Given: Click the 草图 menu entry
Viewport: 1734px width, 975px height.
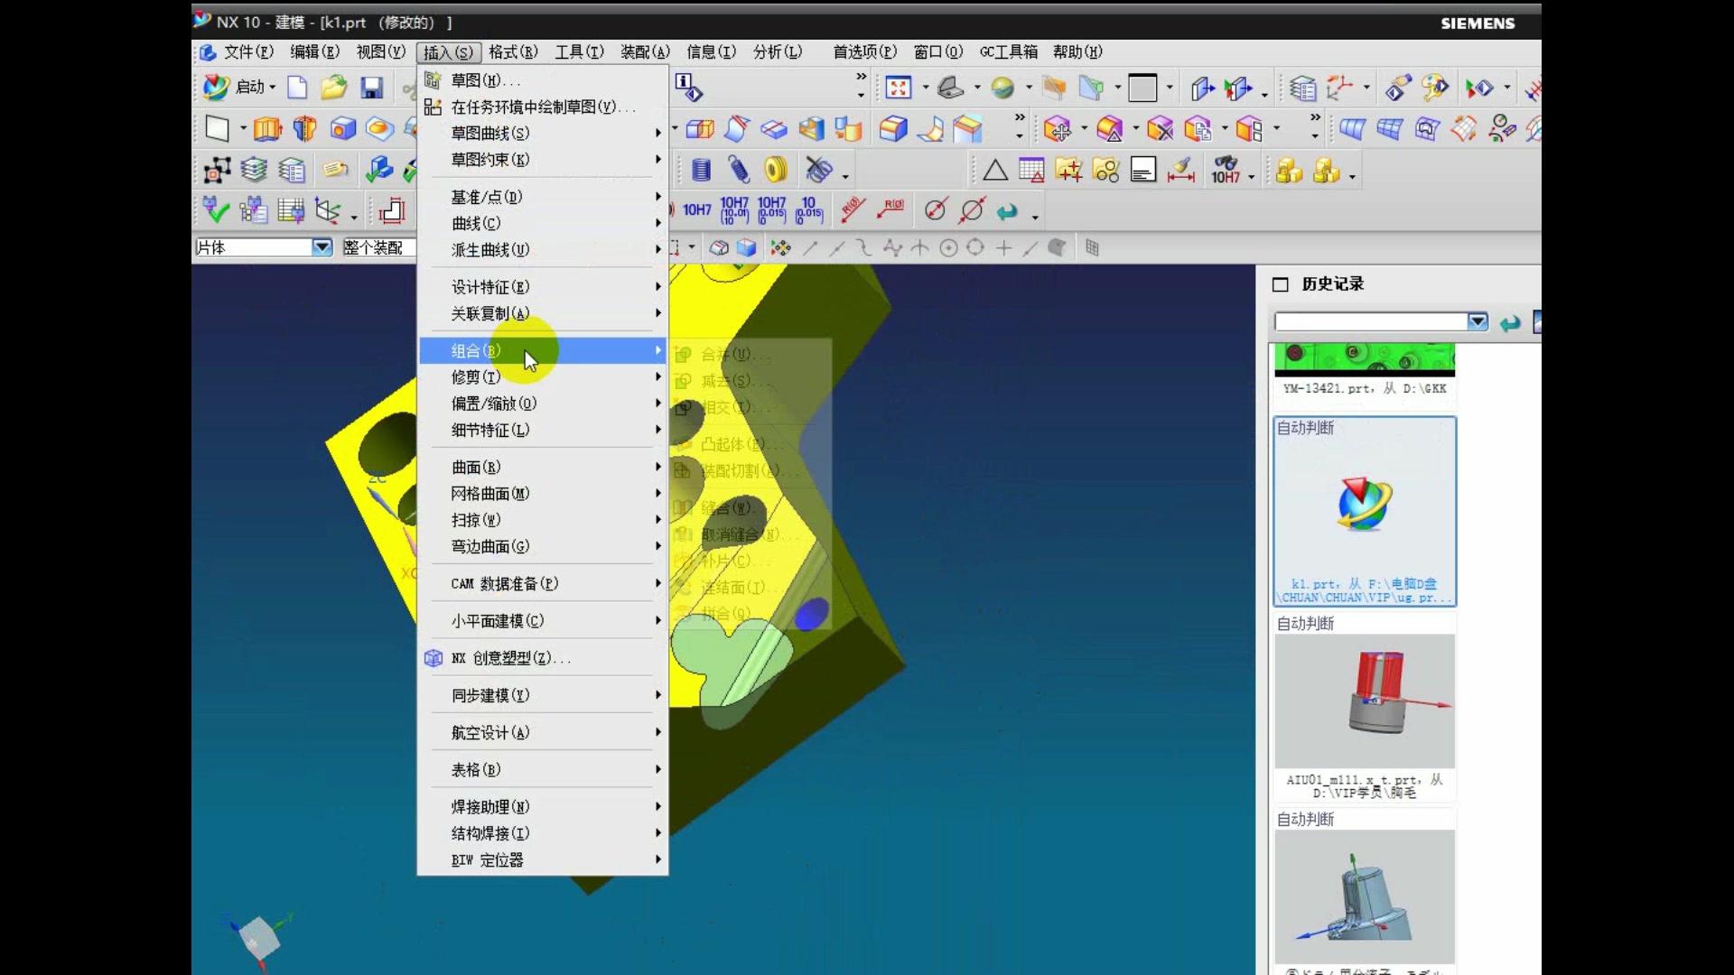Looking at the screenshot, I should click(x=486, y=80).
